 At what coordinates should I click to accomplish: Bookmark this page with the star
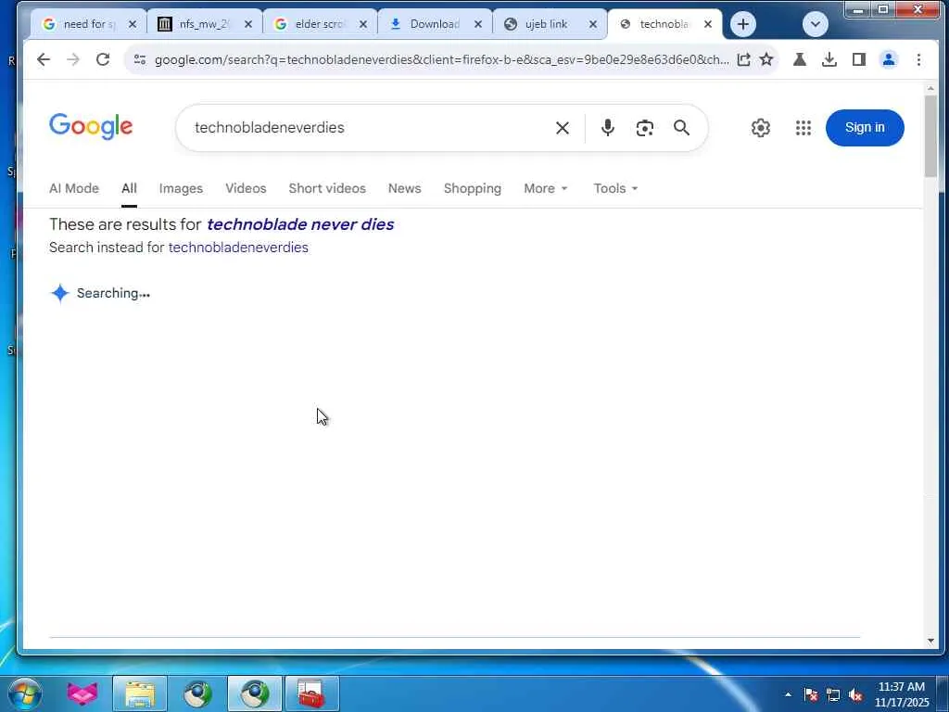click(x=766, y=59)
